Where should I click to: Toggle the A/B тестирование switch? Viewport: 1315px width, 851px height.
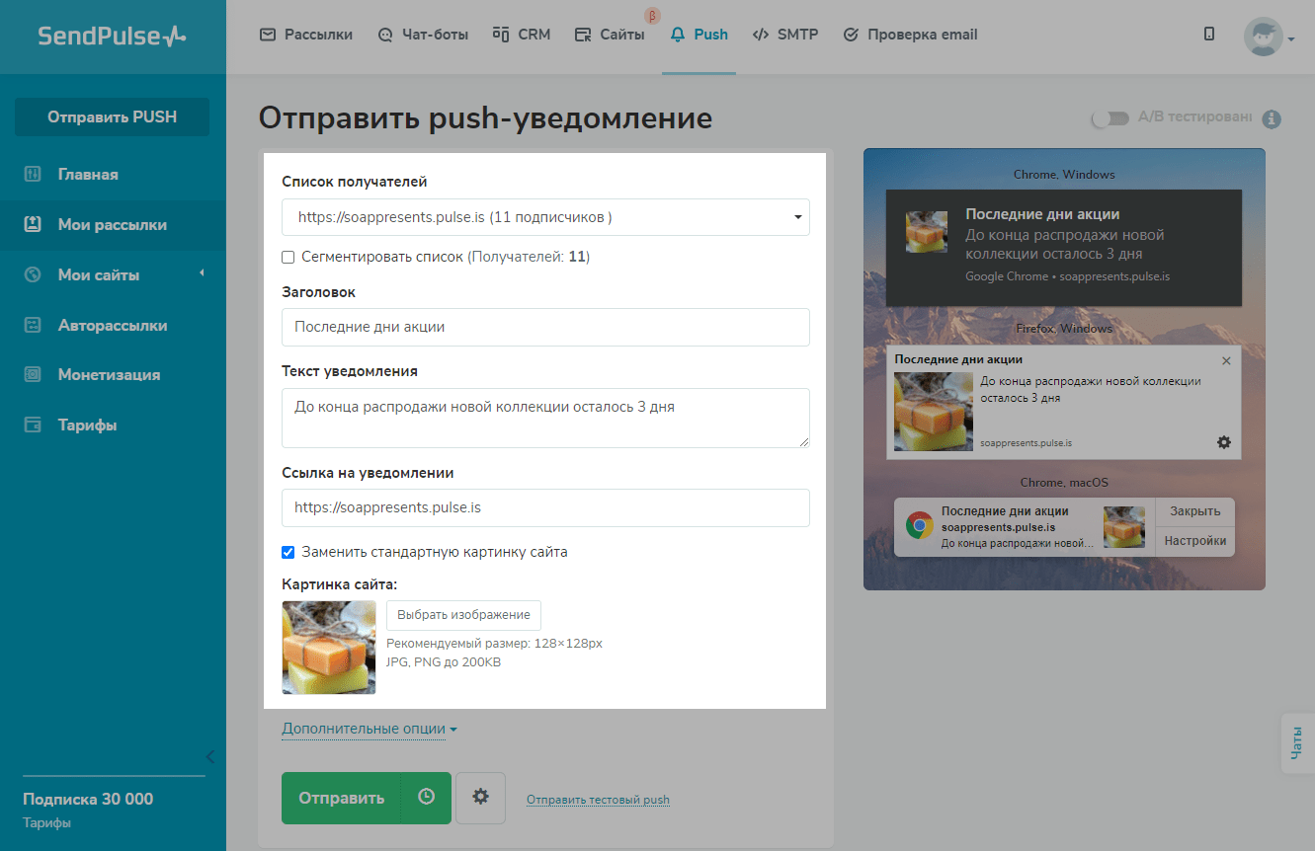click(1110, 118)
